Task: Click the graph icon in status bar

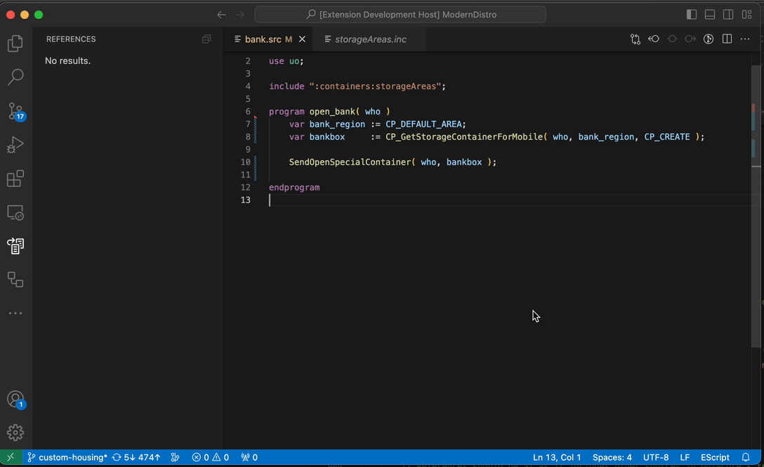Action: pyautogui.click(x=175, y=457)
